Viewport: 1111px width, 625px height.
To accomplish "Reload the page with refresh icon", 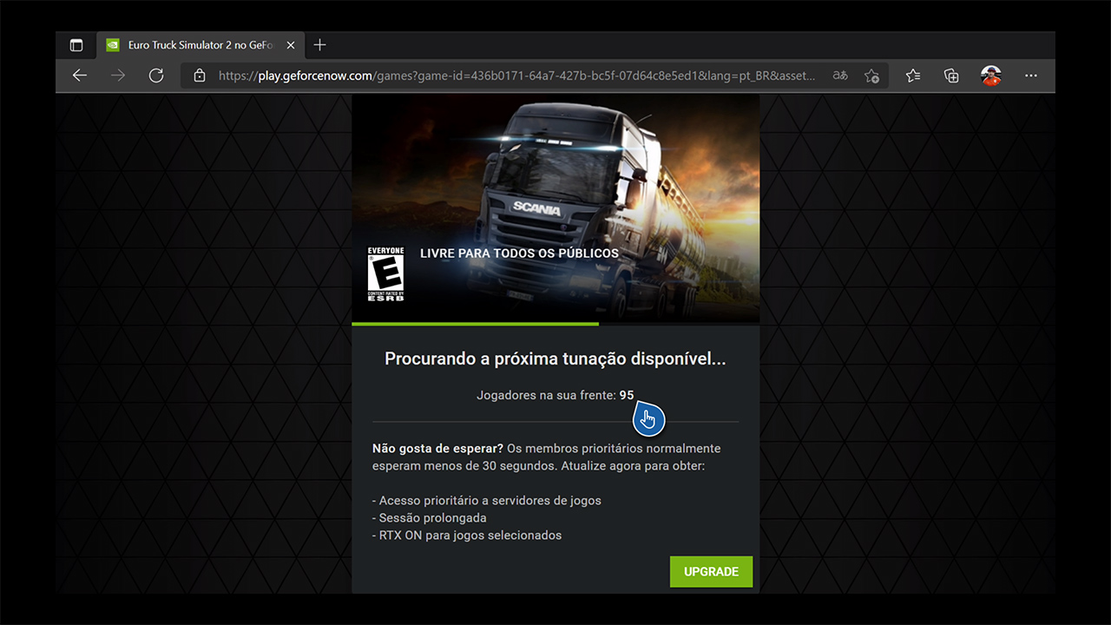I will (156, 76).
